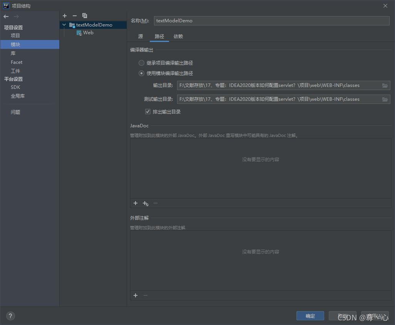This screenshot has width=395, height=325.
Task: Remove selected module with minus icon
Action: click(75, 16)
